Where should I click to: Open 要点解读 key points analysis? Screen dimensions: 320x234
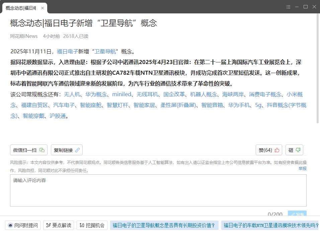[x=59, y=225]
